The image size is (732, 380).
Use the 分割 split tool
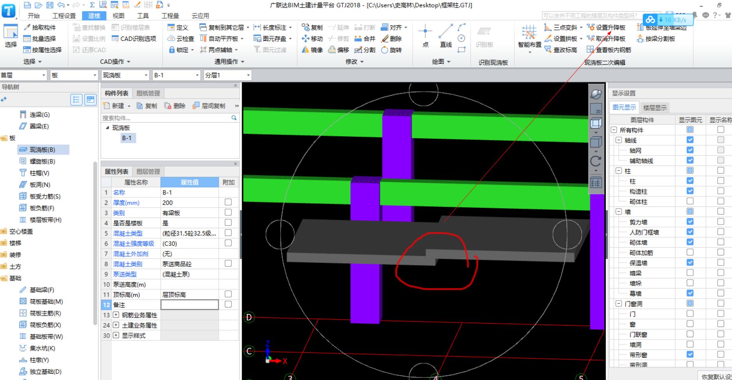click(x=365, y=50)
